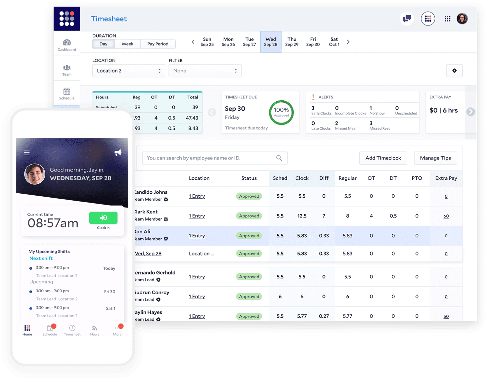Screen dimensions: 487x380
Task: Select the Day duration toggle
Action: [104, 44]
